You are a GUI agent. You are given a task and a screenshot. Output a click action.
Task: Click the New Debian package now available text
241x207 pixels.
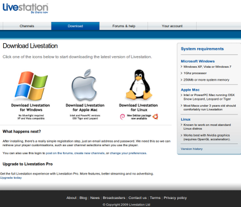pos(139,117)
